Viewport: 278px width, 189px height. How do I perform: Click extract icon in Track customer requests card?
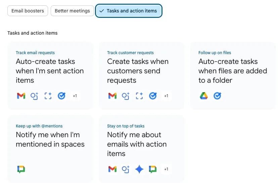tap(139, 96)
